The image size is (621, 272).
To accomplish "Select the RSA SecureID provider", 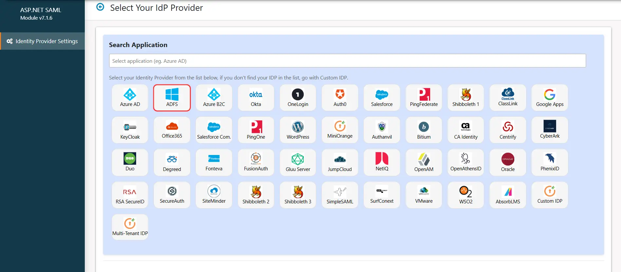I will click(130, 195).
